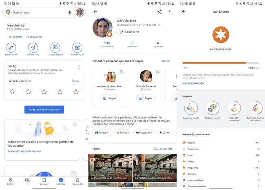Viewport: 265px width, 190px height.
Task: Tap the Explorador principiante badge
Action: pos(234,108)
